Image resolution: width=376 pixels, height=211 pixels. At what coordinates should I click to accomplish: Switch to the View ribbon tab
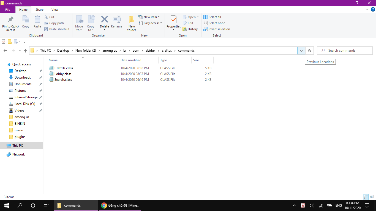tap(55, 10)
